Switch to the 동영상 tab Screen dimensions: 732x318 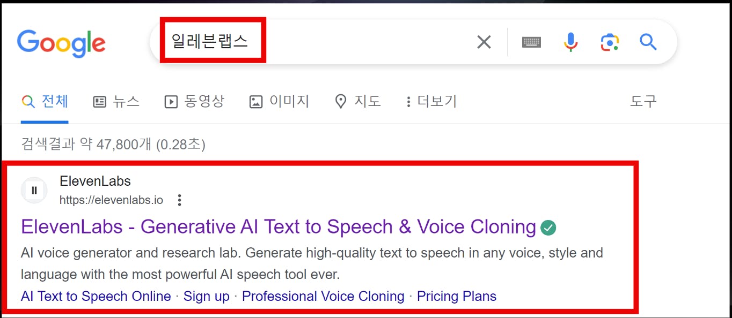click(194, 101)
